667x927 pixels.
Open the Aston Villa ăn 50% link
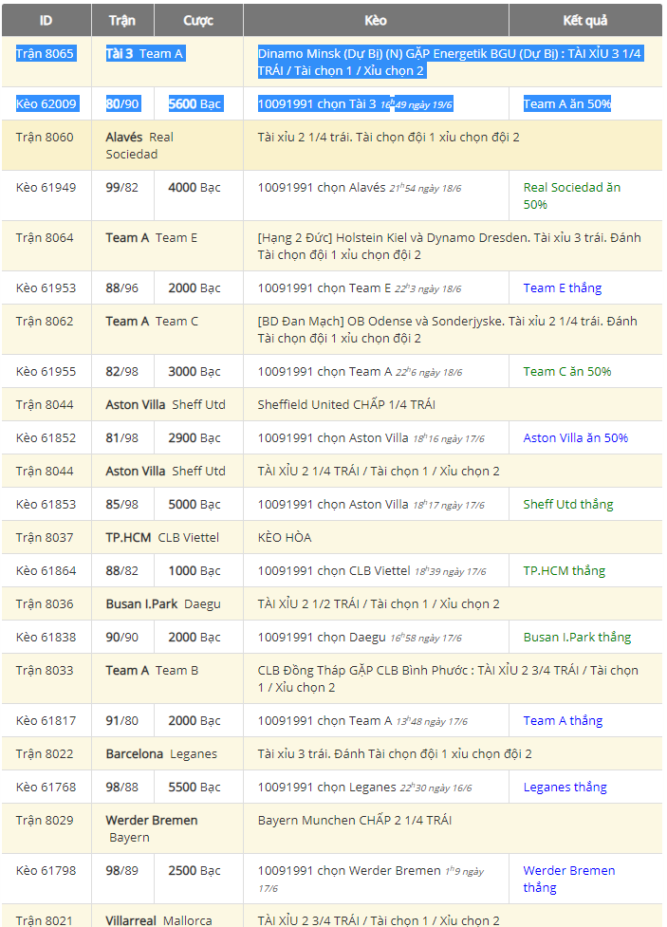575,437
